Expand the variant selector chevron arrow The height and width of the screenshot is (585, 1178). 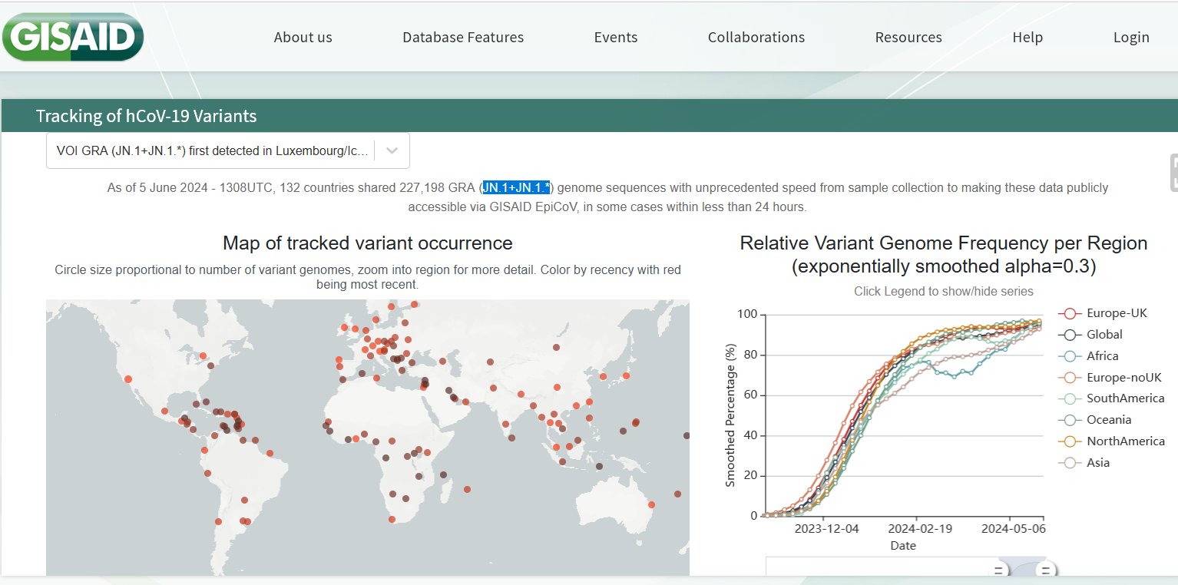click(x=392, y=150)
